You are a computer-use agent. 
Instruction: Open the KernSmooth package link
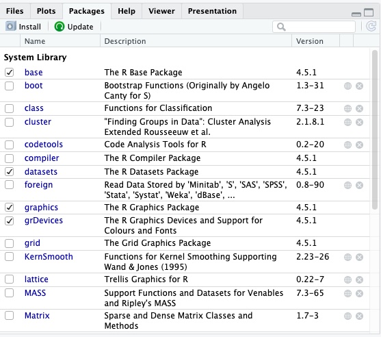[x=49, y=257]
